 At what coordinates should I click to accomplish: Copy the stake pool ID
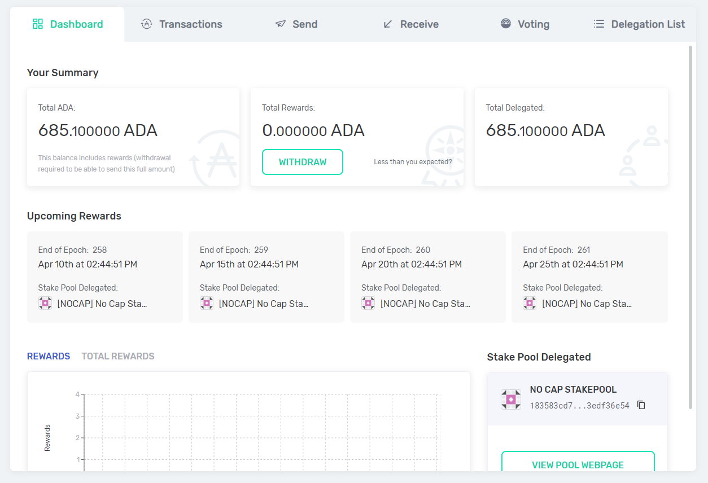point(641,405)
